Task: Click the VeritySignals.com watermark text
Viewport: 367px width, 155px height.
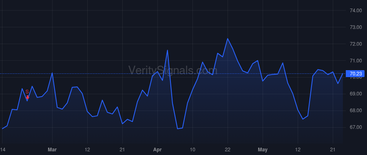Action: [173, 70]
